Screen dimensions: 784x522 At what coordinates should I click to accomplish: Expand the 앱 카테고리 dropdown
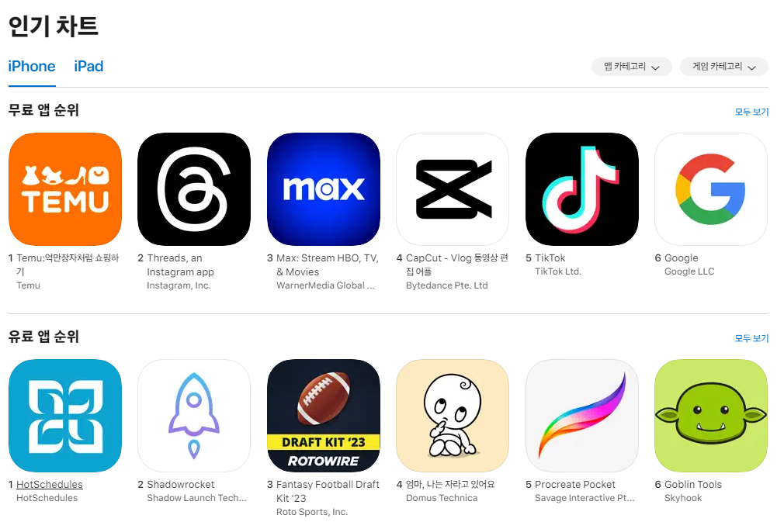[x=632, y=67]
